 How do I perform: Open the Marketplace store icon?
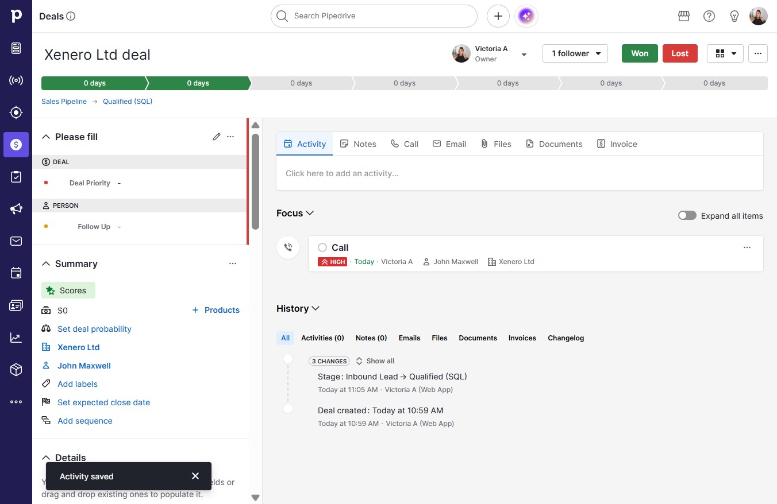pyautogui.click(x=684, y=16)
